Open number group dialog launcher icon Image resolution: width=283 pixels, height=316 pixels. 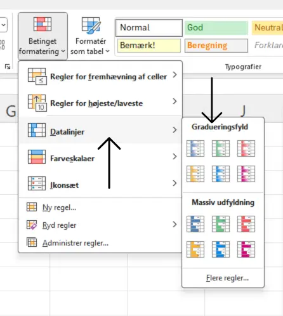click(x=8, y=67)
